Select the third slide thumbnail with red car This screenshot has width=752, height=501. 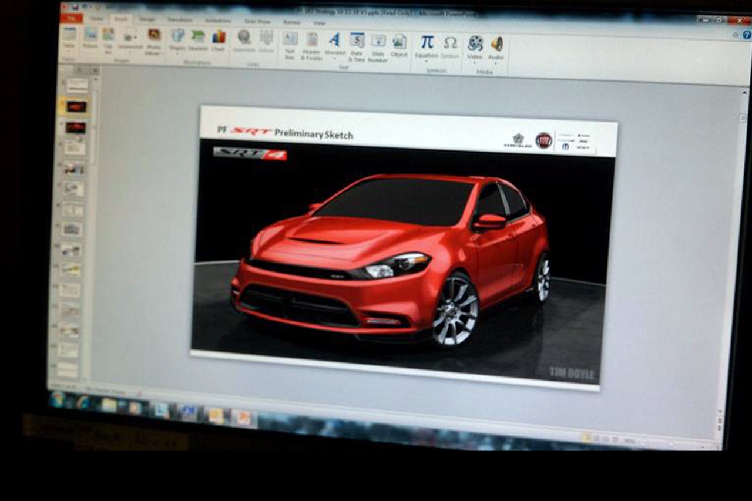pyautogui.click(x=76, y=127)
